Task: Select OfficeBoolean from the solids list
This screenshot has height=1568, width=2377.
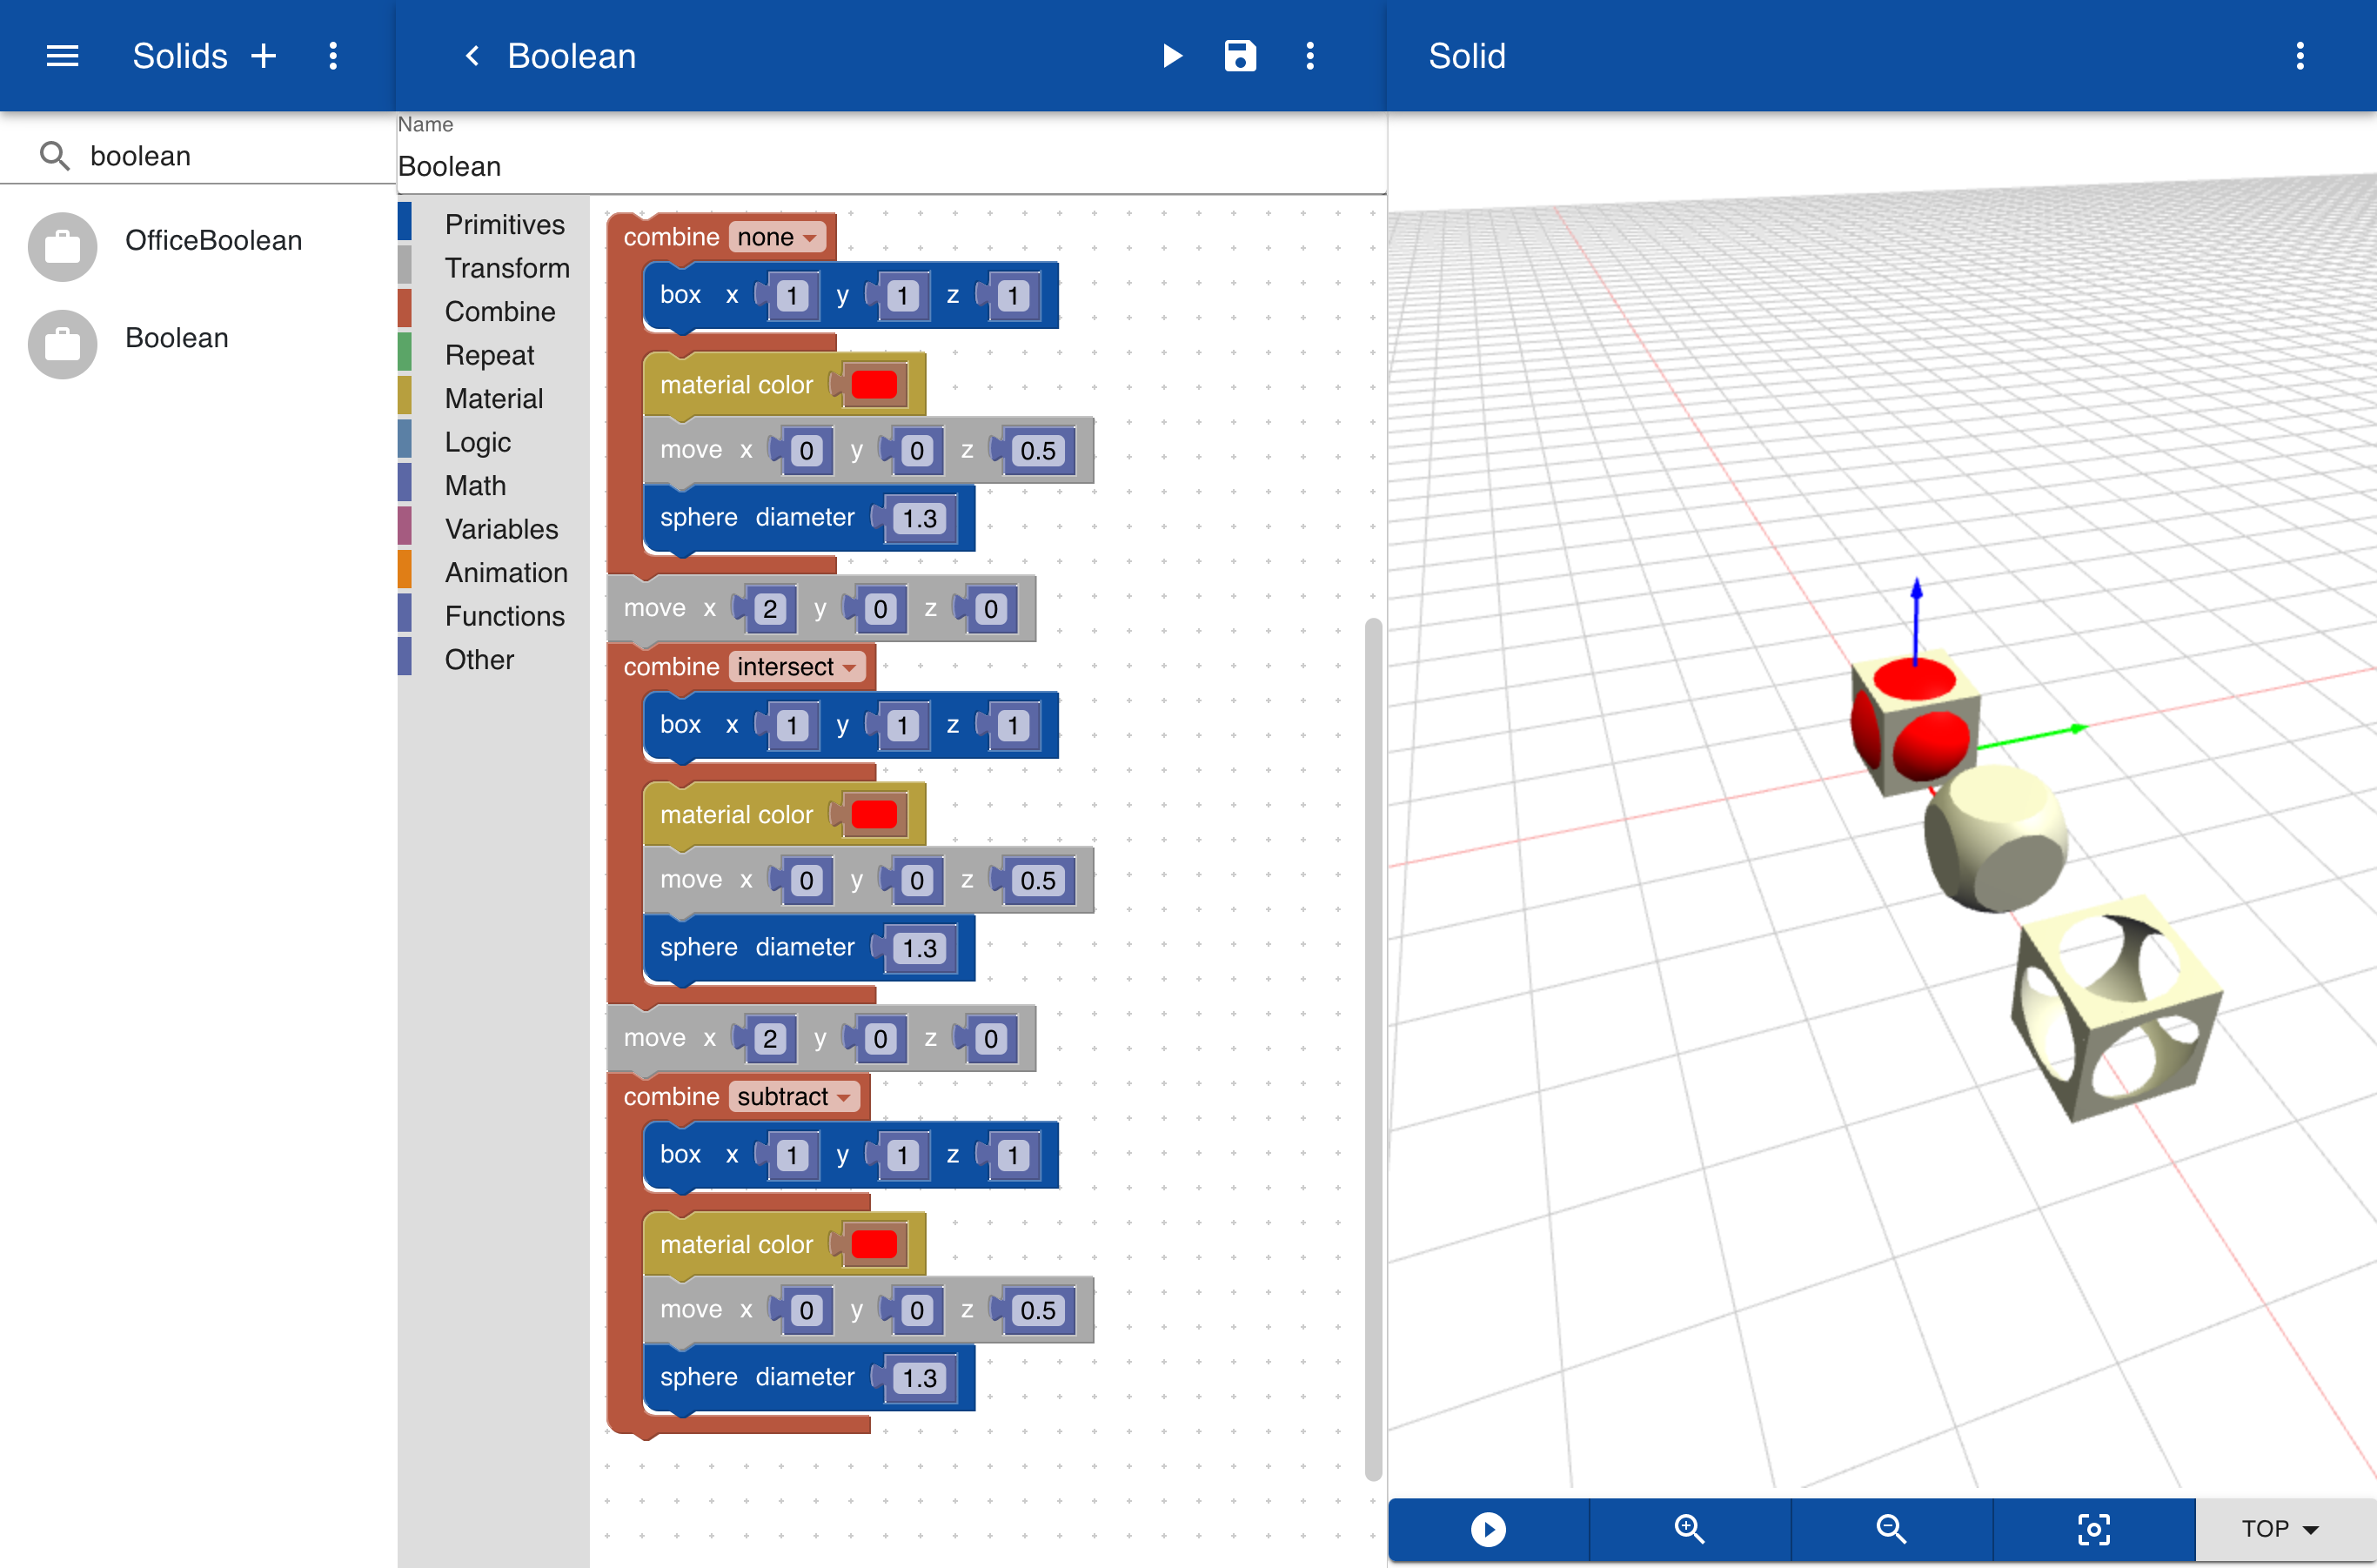Action: (x=212, y=241)
